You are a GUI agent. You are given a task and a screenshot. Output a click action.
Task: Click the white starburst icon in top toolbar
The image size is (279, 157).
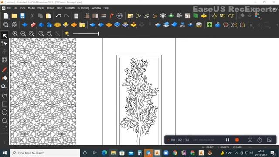pos(163,16)
